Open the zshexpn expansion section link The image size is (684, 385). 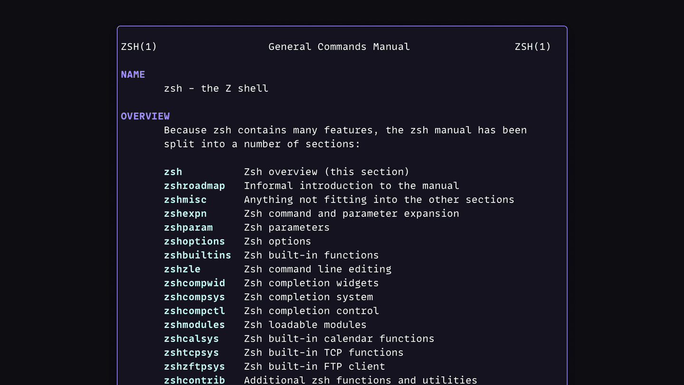pyautogui.click(x=185, y=213)
